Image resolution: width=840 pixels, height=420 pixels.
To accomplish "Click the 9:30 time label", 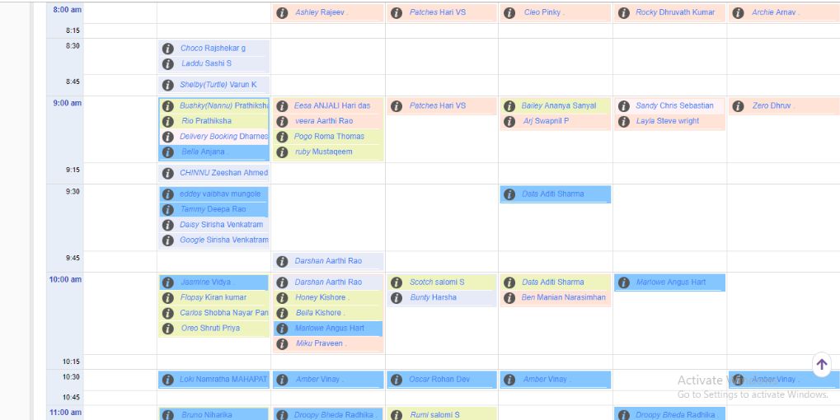I will 73,191.
